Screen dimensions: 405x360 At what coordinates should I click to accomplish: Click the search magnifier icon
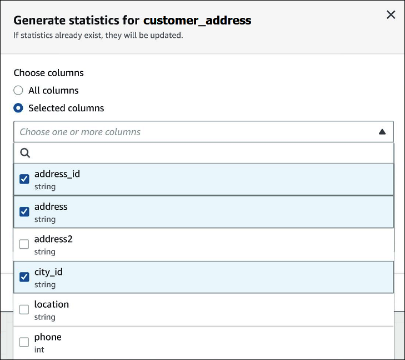25,153
